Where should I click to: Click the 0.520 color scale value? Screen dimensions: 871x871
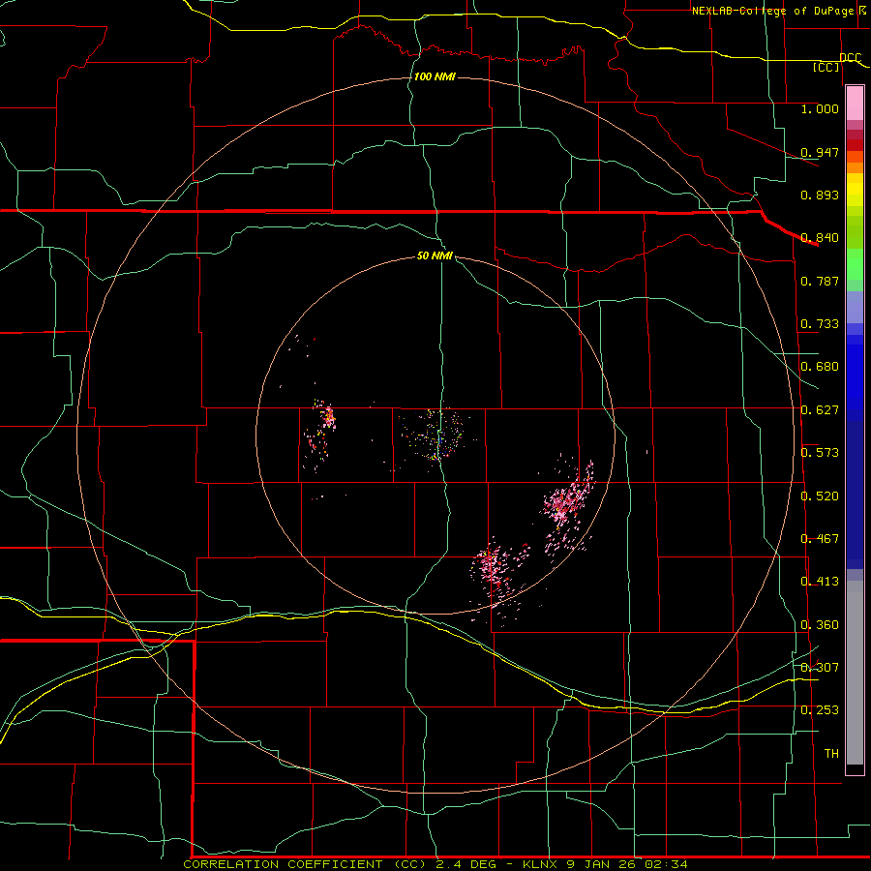pos(820,496)
